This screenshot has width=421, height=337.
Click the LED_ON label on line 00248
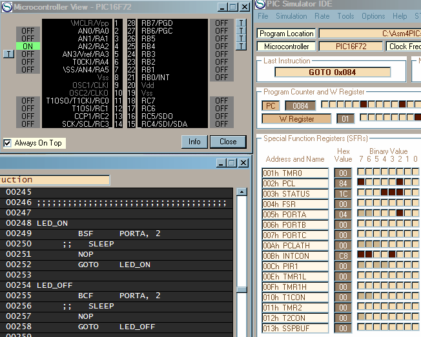click(x=52, y=223)
